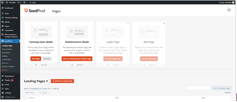This screenshot has width=237, height=102.
Task: Open the updates counter in admin bar
Action: tap(19, 3)
